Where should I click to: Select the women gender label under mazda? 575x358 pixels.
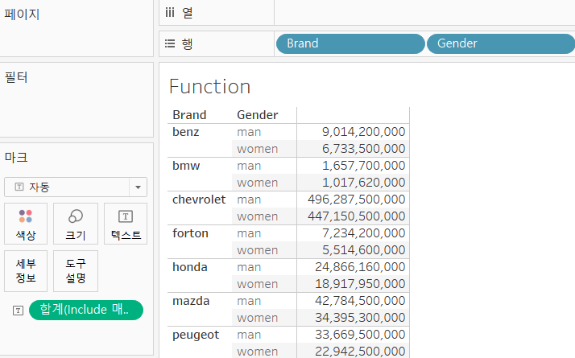(258, 317)
